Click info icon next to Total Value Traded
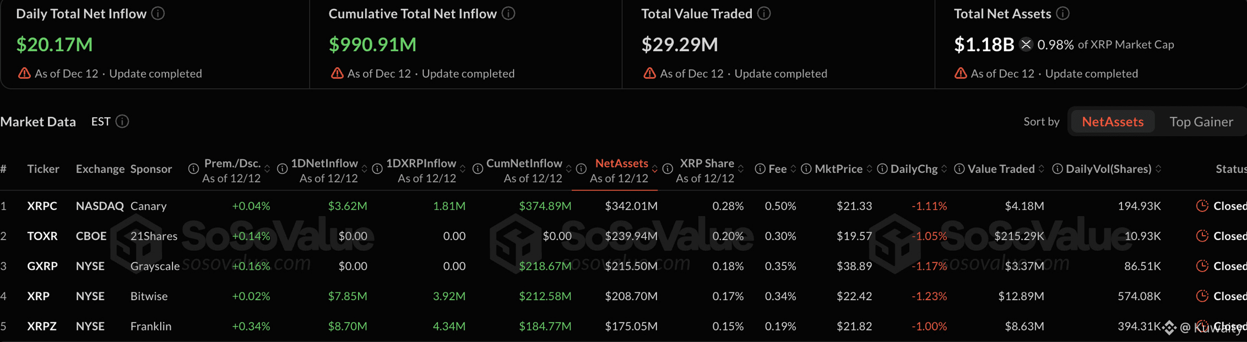Viewport: 1247px width, 342px height. (764, 13)
